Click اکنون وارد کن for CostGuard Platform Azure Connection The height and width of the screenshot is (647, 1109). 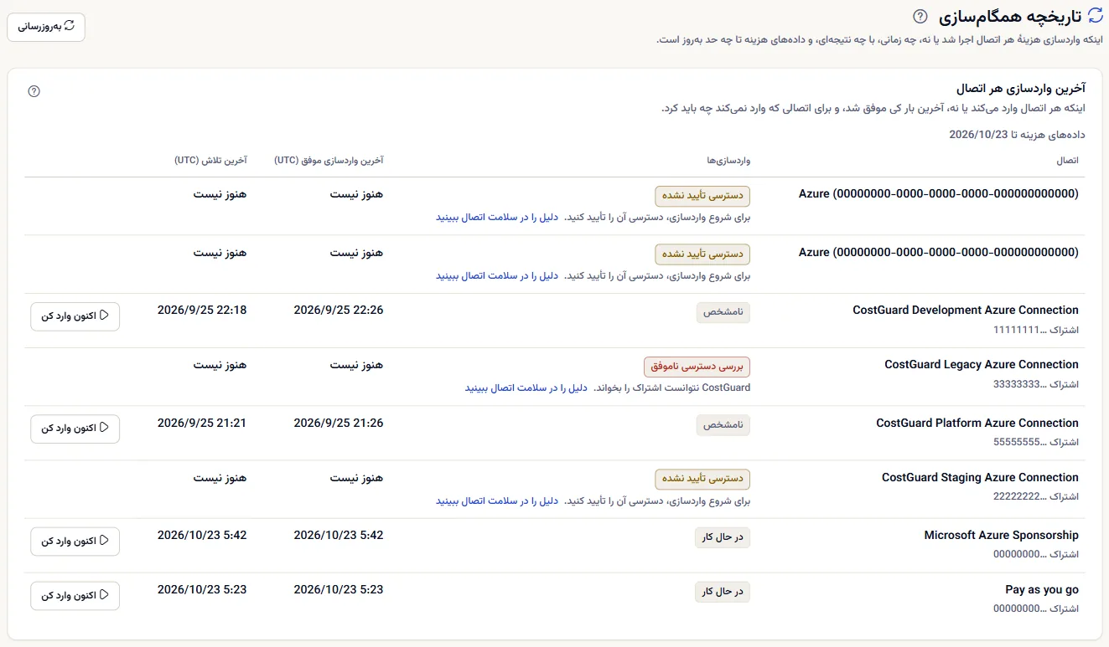(x=75, y=429)
